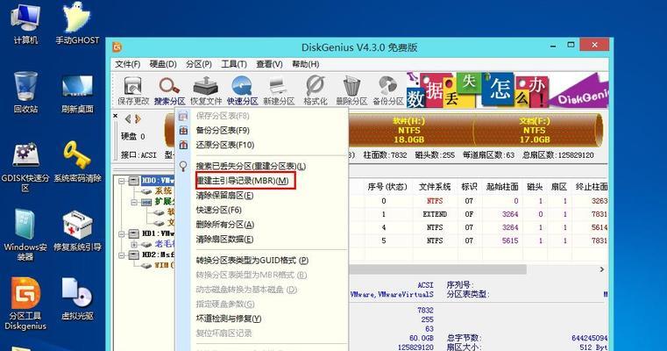
Task: Select the Windows安装器 desktop icon
Action: click(x=25, y=235)
